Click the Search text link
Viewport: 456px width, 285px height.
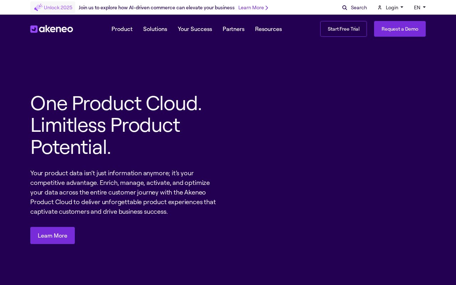[x=359, y=7]
